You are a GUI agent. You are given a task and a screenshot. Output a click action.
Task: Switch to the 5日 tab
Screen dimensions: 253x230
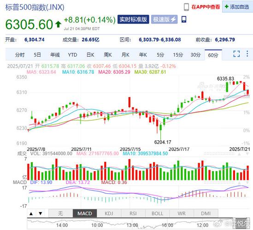[x=37, y=55]
